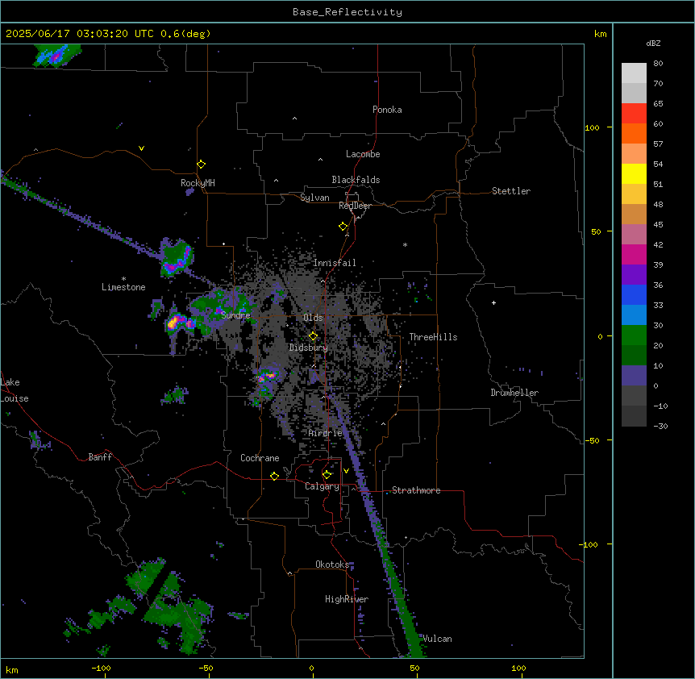Click the white plus marker north of Drumheller
Image resolution: width=695 pixels, height=679 pixels.
click(493, 302)
